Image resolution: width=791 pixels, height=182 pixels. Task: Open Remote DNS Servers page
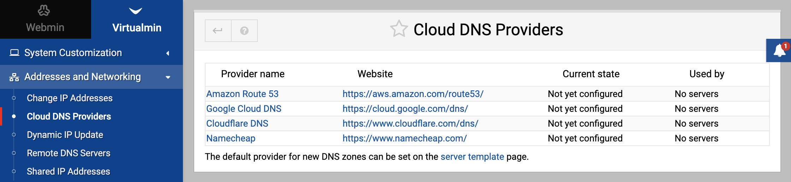click(69, 153)
